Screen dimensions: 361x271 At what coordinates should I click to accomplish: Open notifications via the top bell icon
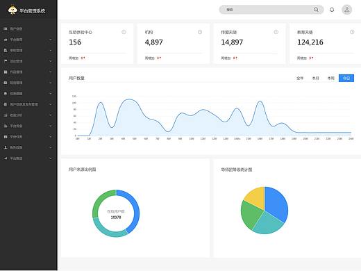[x=332, y=10]
